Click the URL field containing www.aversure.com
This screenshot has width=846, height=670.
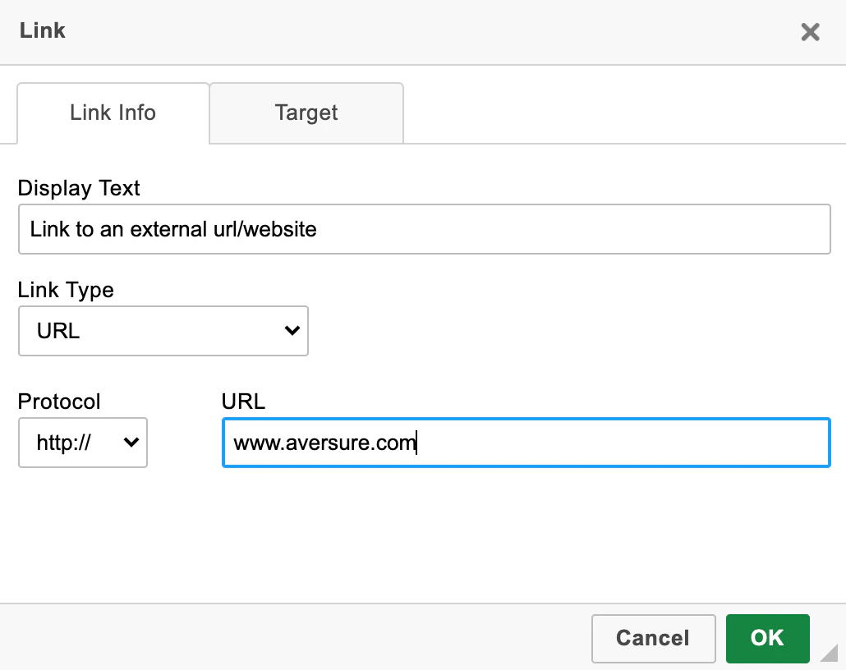pyautogui.click(x=526, y=443)
